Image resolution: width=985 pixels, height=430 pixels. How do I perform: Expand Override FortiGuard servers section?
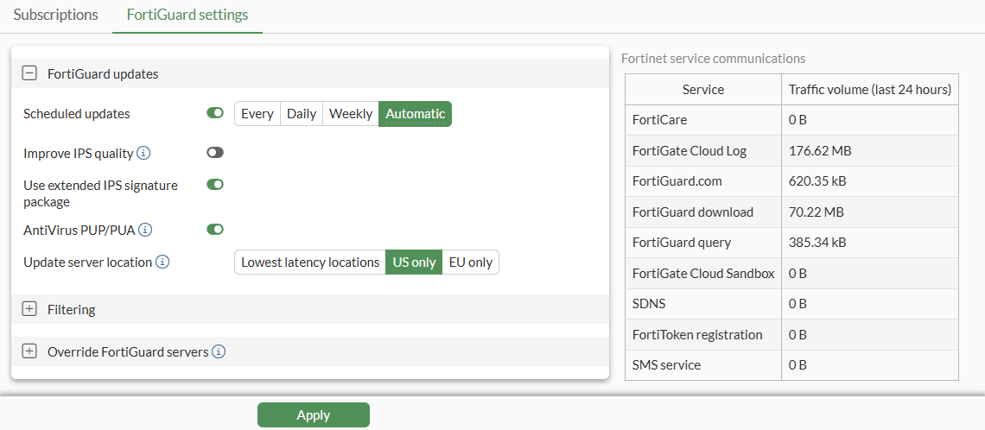point(29,351)
